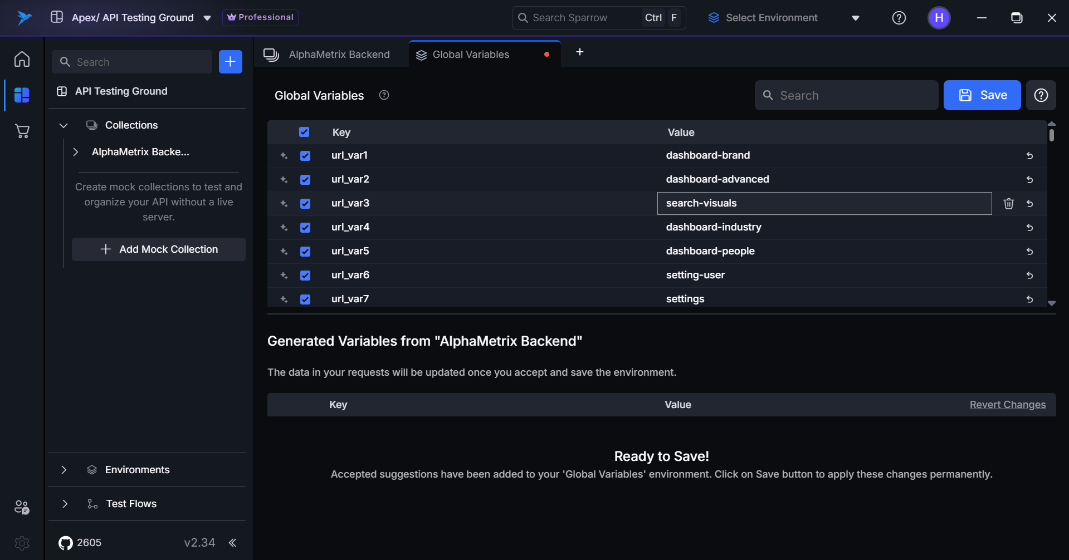The height and width of the screenshot is (560, 1069).
Task: Open a new tab with plus
Action: pos(579,52)
